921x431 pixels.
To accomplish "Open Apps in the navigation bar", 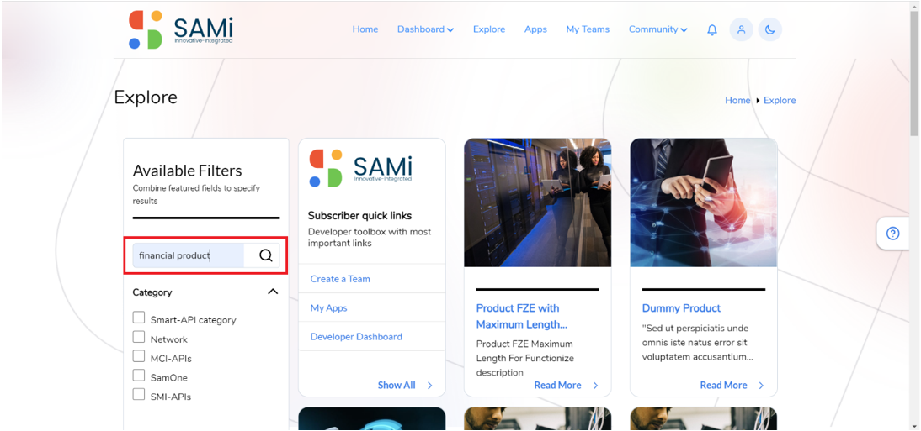I will tap(535, 29).
